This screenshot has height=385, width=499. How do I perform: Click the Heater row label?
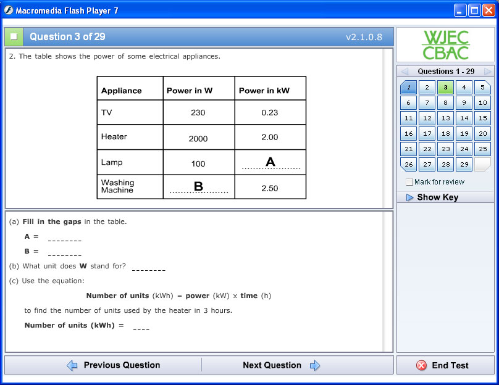tap(114, 137)
